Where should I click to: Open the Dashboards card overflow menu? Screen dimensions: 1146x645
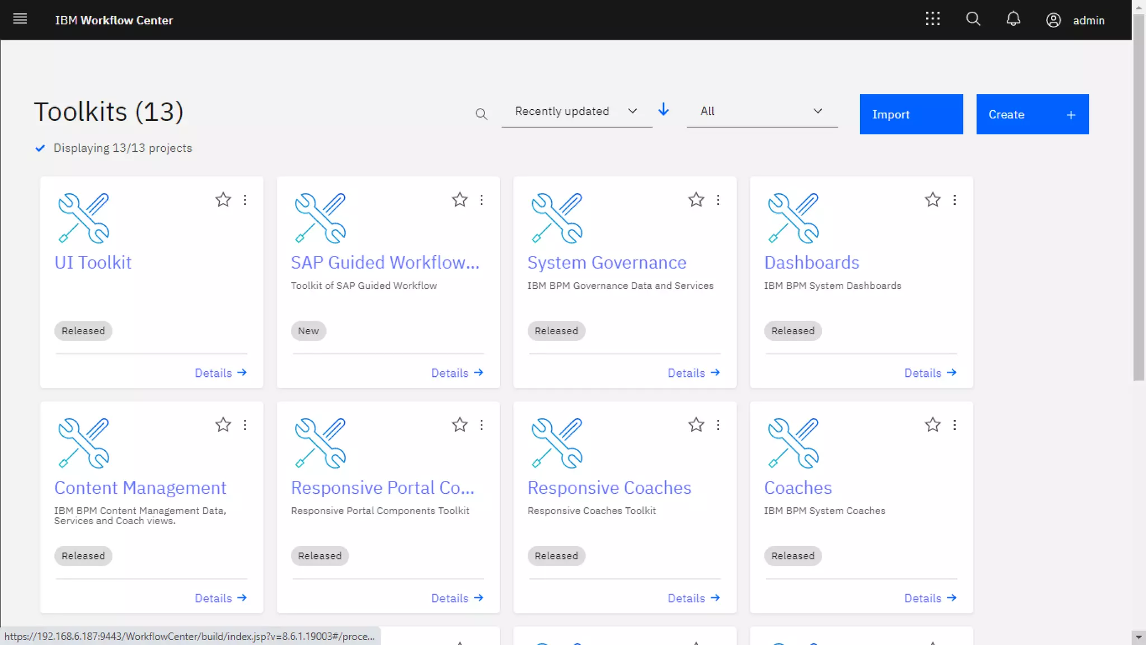tap(955, 200)
